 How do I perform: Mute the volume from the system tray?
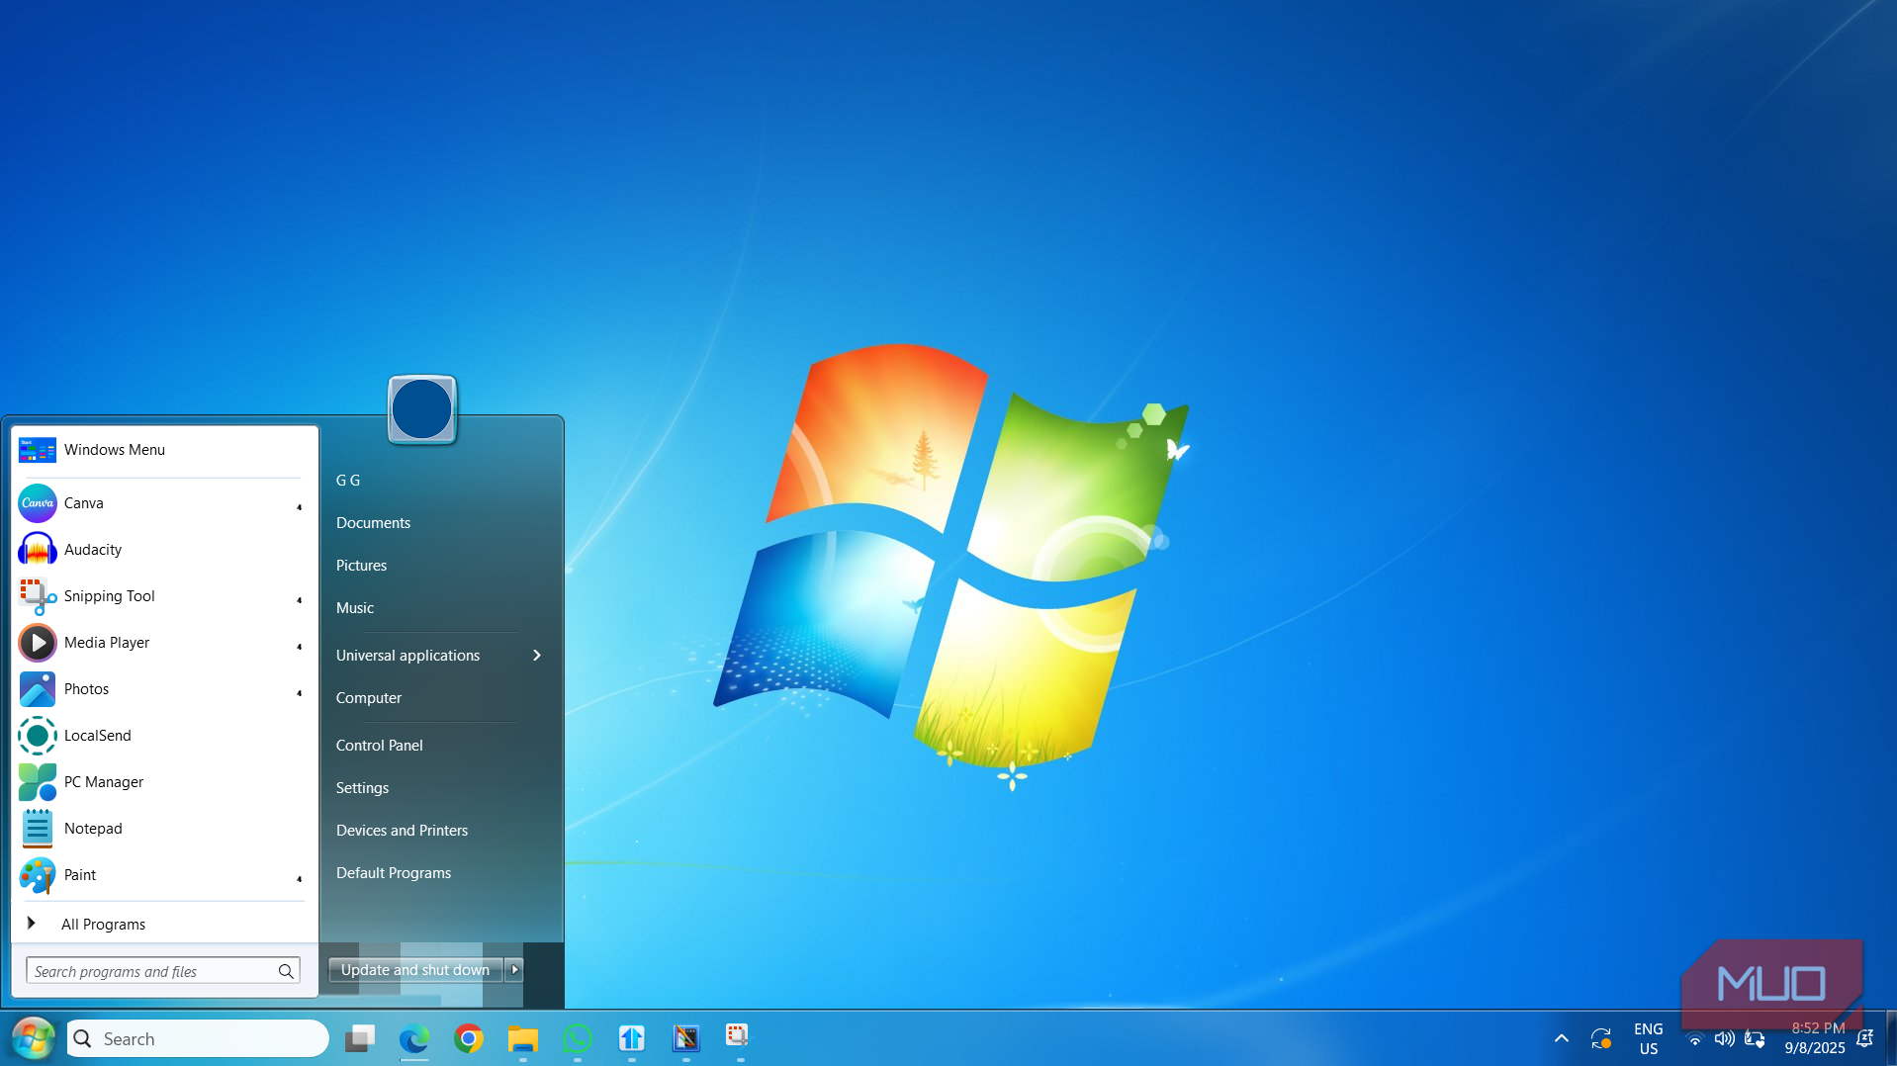coord(1725,1038)
